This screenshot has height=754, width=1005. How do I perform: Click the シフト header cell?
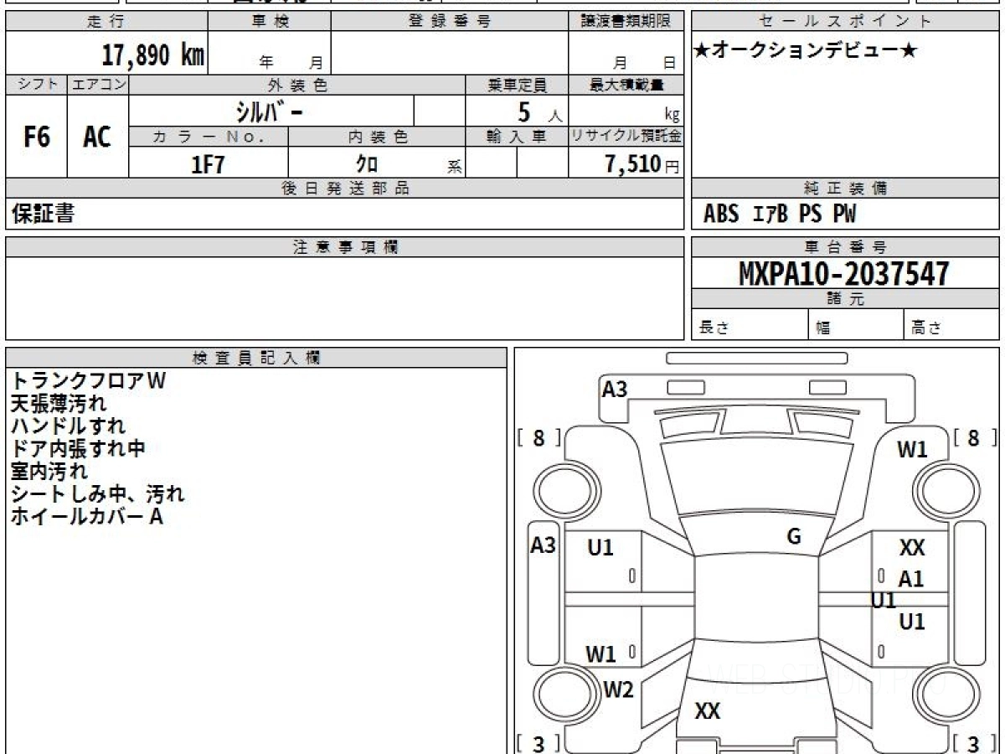coord(37,85)
